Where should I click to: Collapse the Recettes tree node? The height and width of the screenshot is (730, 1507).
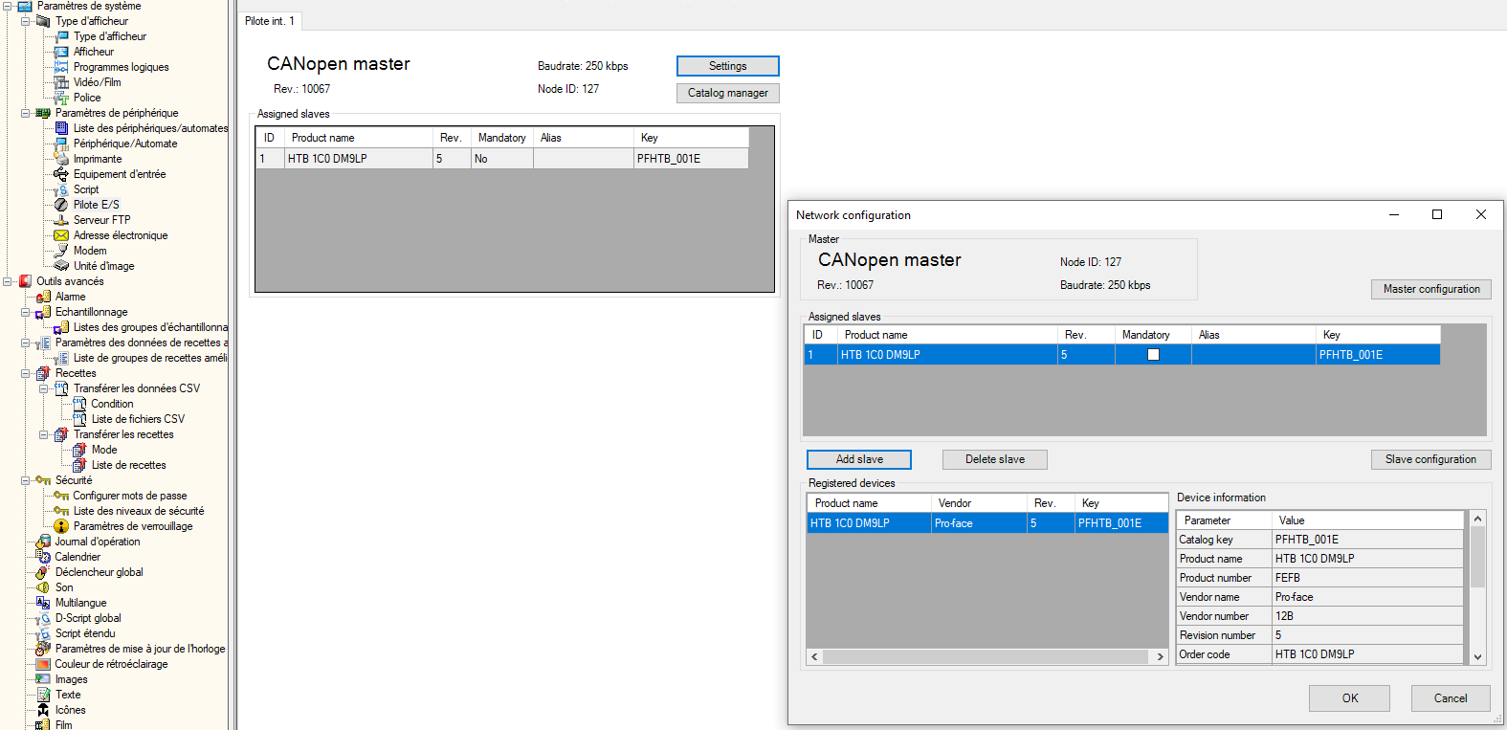click(x=26, y=373)
